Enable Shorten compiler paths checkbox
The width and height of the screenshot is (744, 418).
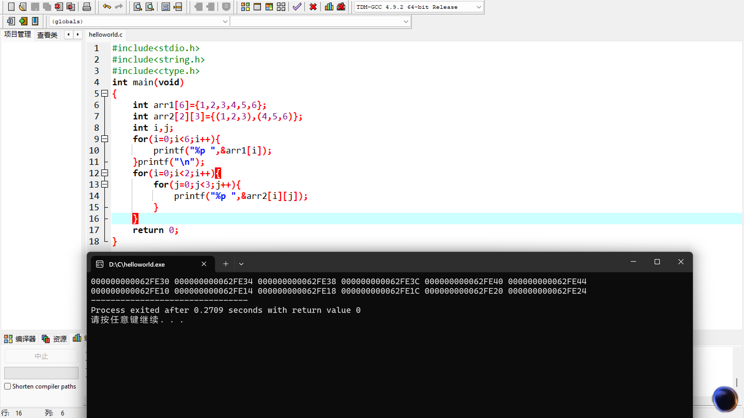(x=8, y=386)
